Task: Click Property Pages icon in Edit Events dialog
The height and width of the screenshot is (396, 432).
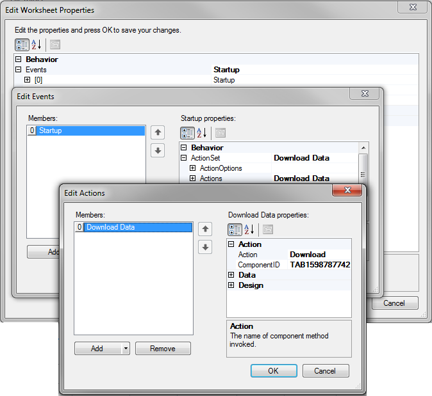Action: coord(220,133)
